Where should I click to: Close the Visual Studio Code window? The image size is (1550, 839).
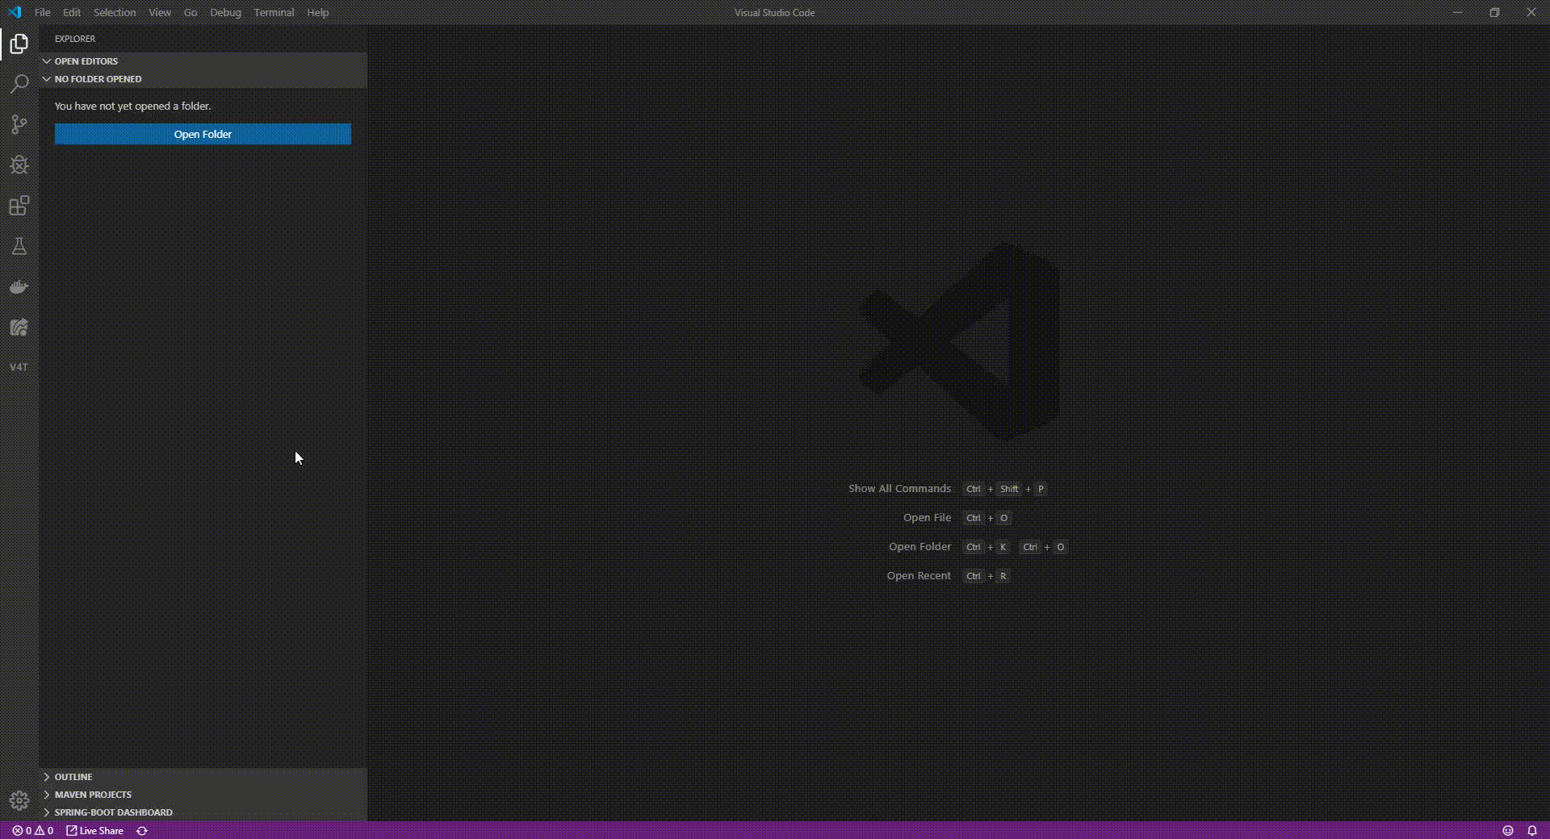pos(1531,12)
